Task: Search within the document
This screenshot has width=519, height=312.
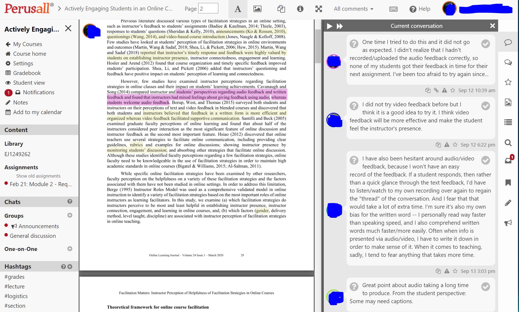Action: tap(508, 143)
